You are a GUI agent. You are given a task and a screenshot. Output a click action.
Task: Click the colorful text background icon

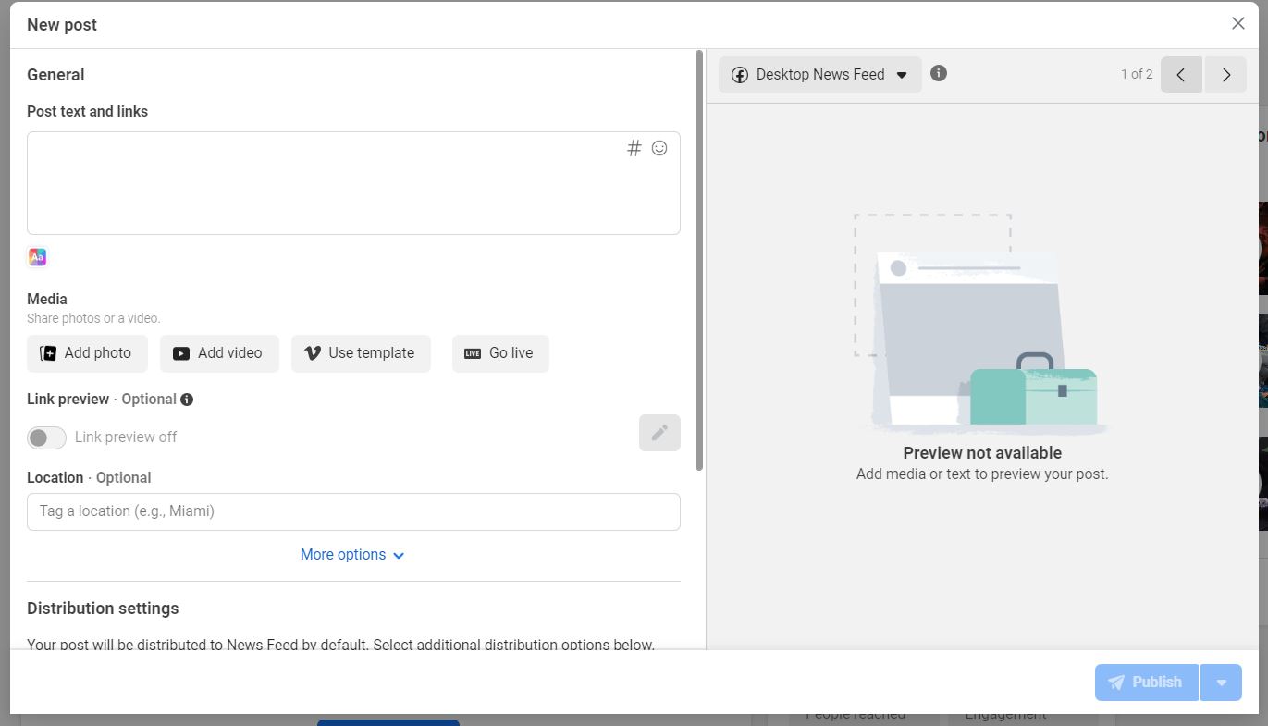[37, 257]
